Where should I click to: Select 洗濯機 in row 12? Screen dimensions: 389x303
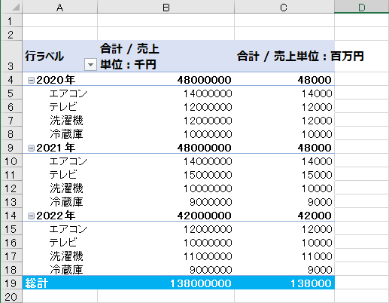click(x=66, y=188)
